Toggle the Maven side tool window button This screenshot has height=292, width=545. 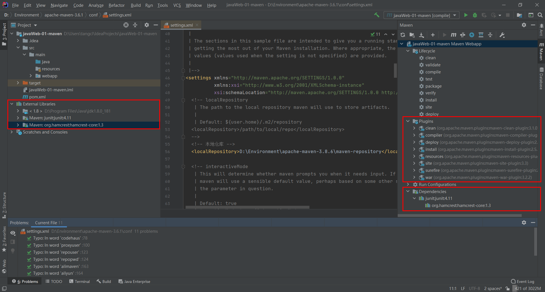point(541,51)
